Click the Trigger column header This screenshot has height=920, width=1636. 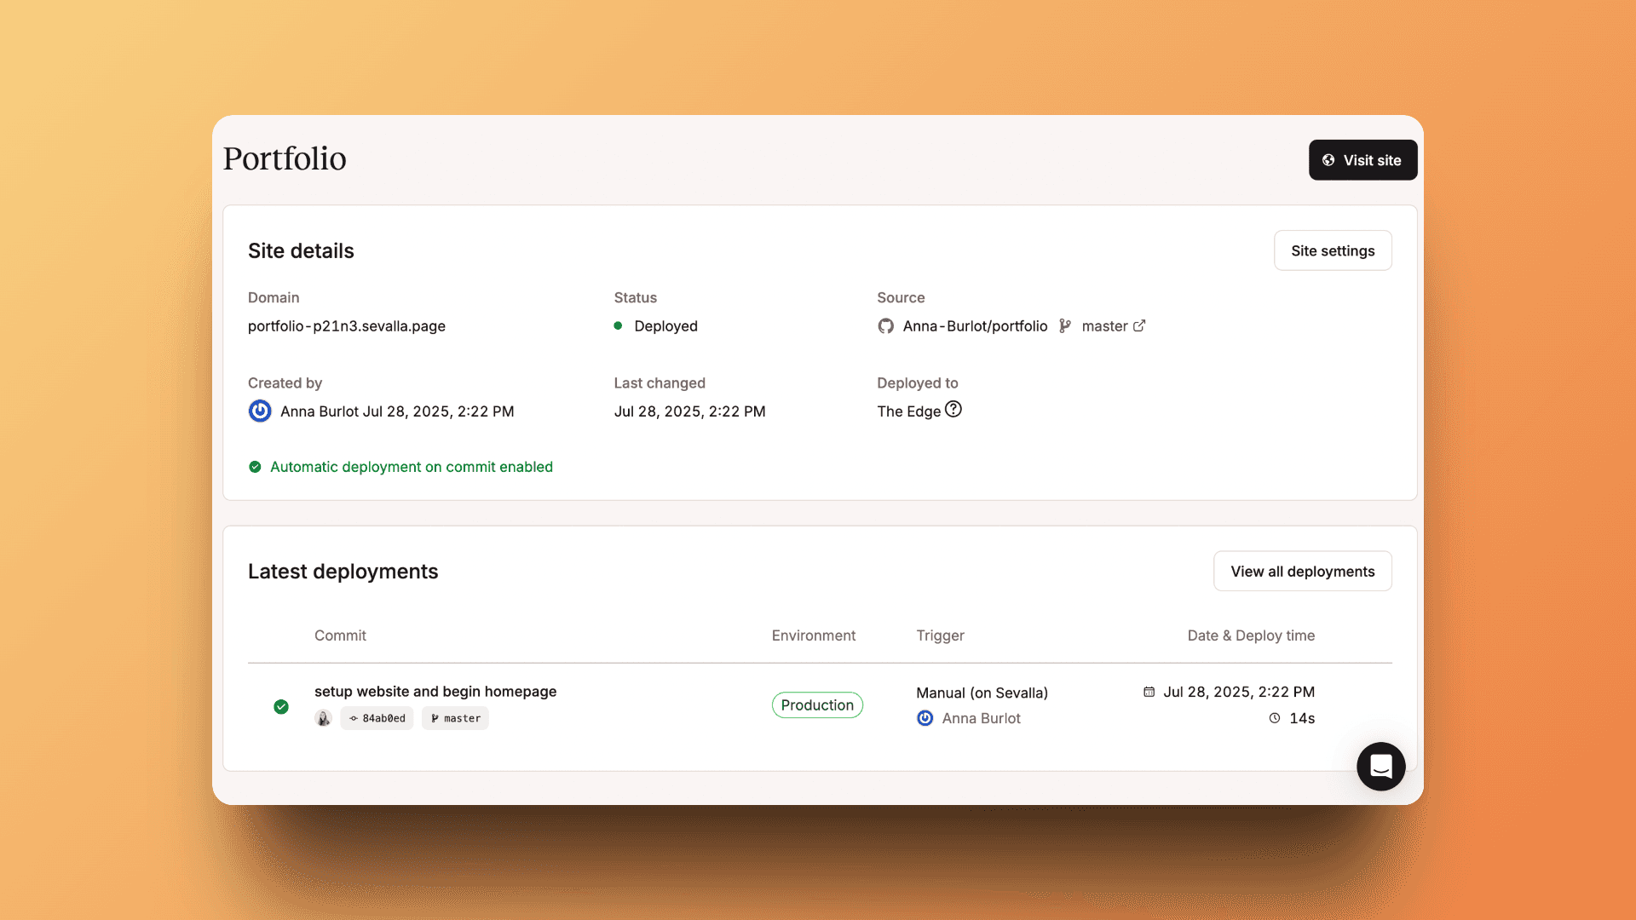(x=940, y=635)
